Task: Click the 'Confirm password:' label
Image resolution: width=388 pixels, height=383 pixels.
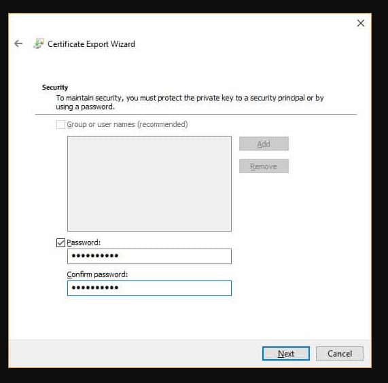Action: point(97,274)
